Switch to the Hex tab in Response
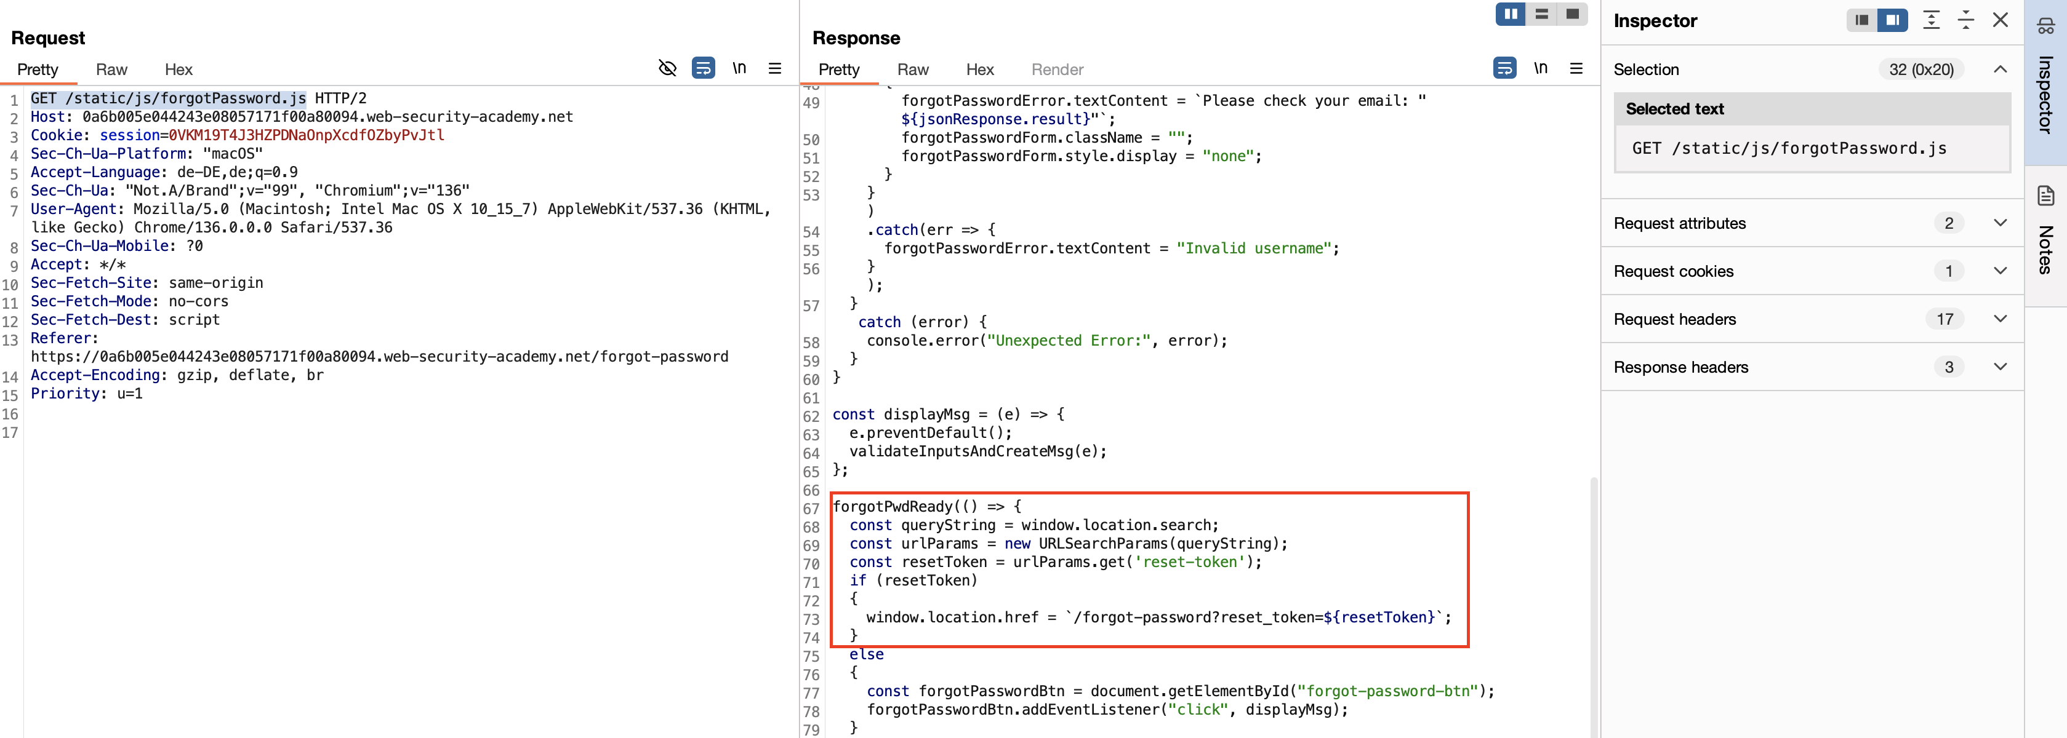The height and width of the screenshot is (738, 2067). tap(979, 69)
